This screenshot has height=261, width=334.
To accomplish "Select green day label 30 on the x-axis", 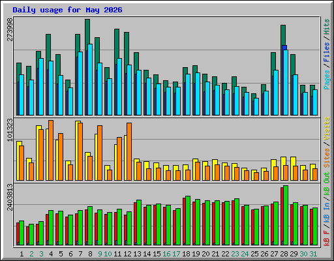I will pos(303,254).
